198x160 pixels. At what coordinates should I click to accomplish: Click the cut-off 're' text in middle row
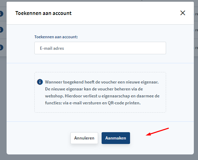pyautogui.click(x=197, y=30)
